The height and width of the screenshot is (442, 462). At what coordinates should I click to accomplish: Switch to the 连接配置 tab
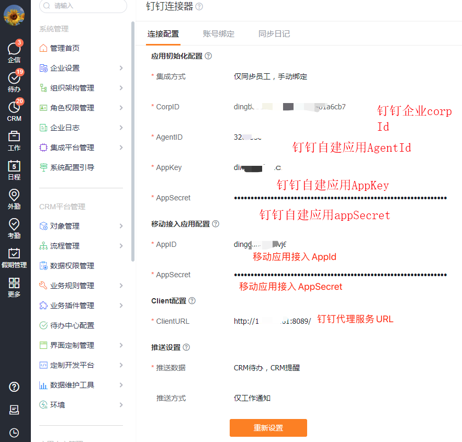click(163, 34)
